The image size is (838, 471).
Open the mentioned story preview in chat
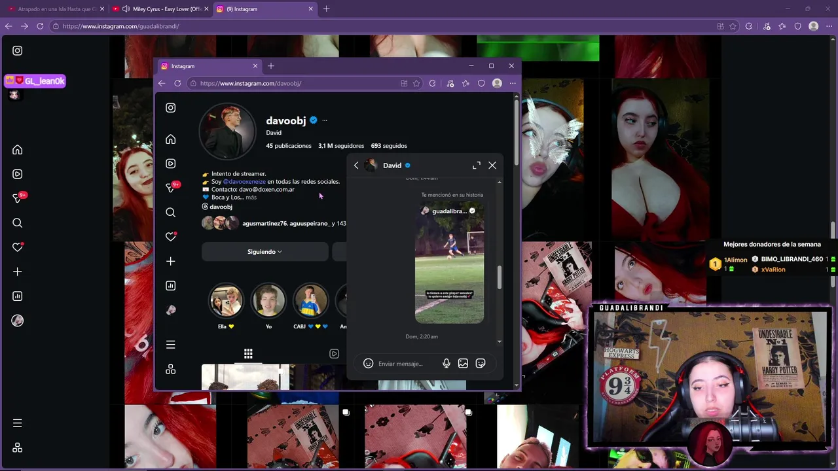click(450, 264)
